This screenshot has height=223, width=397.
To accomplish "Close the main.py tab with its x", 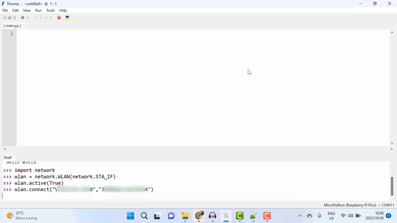I will coord(23,26).
